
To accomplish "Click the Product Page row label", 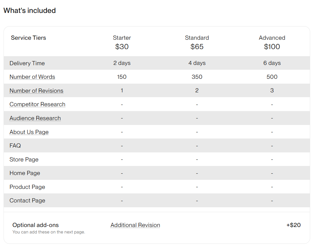I will pos(27,187).
